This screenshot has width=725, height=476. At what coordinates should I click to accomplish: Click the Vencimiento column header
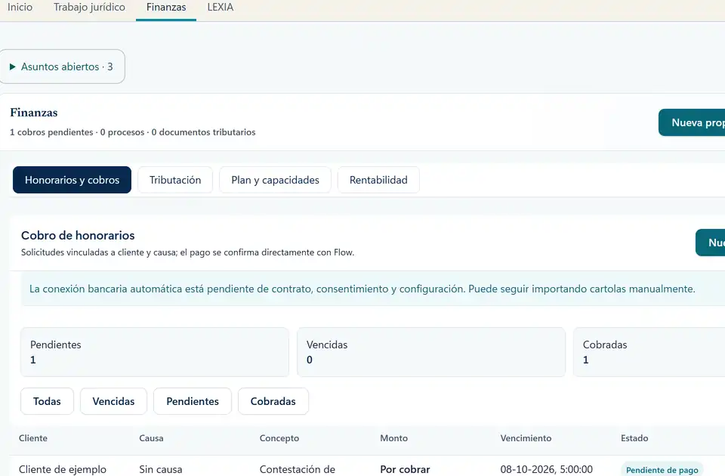(526, 438)
